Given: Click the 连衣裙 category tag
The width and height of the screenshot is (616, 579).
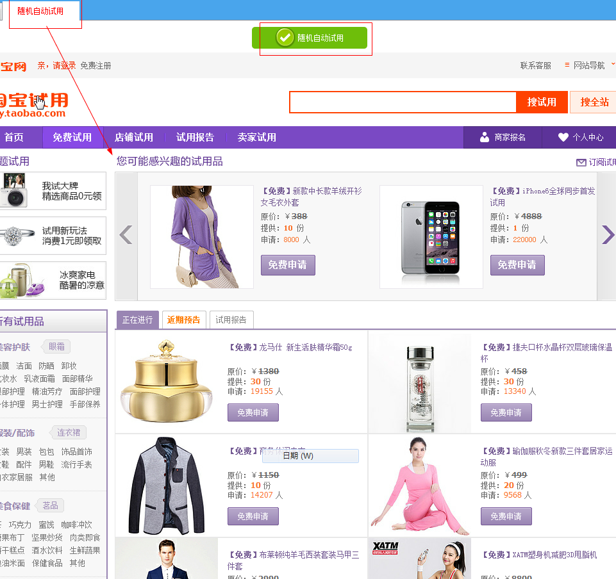Looking at the screenshot, I should click(69, 432).
